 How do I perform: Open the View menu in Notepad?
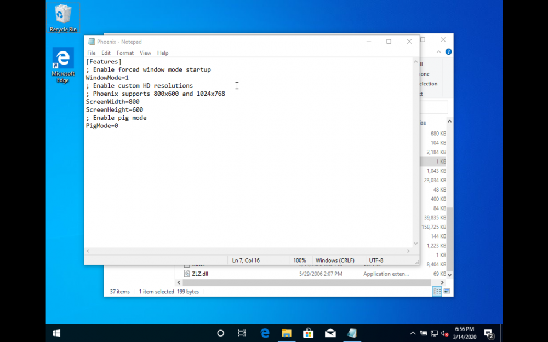tap(145, 53)
